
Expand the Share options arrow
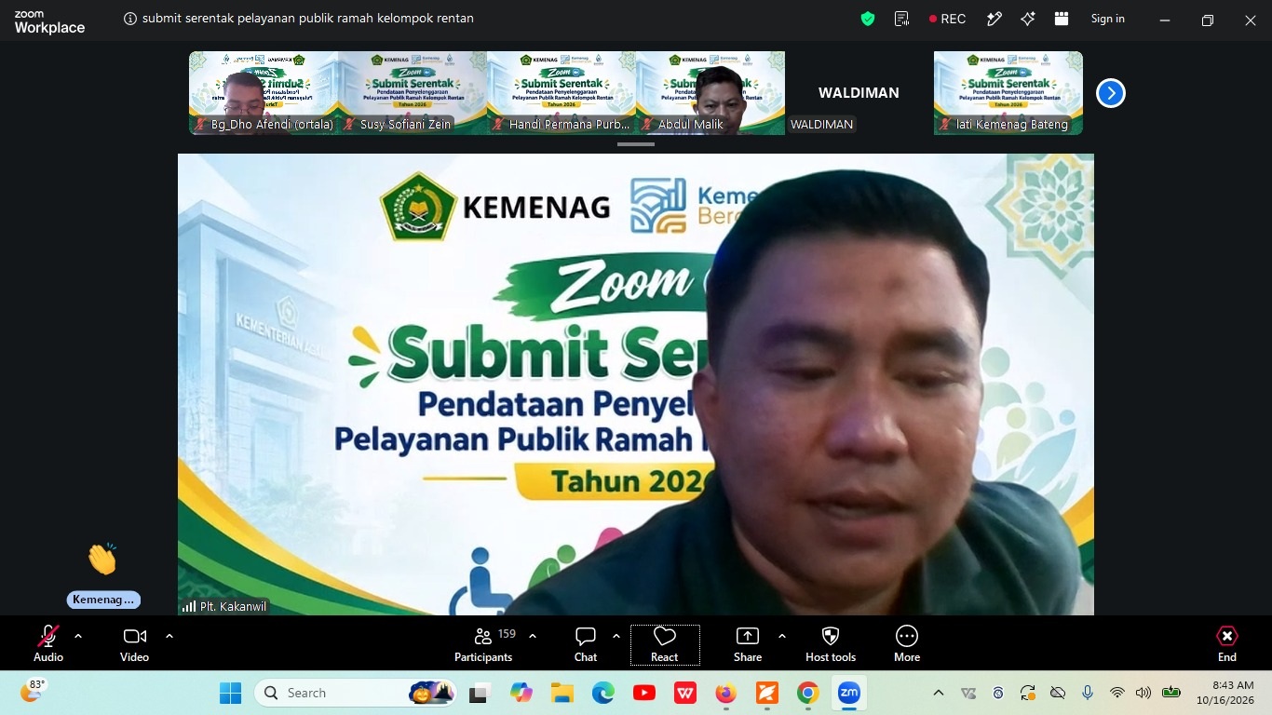[x=782, y=636]
